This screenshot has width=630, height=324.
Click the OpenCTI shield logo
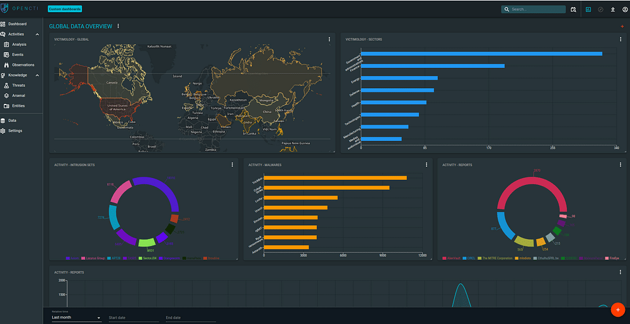point(5,9)
